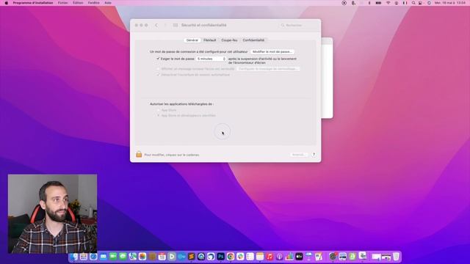Viewport: 470px width, 264px height.
Task: Click Modifier le mot de passe button
Action: point(272,52)
